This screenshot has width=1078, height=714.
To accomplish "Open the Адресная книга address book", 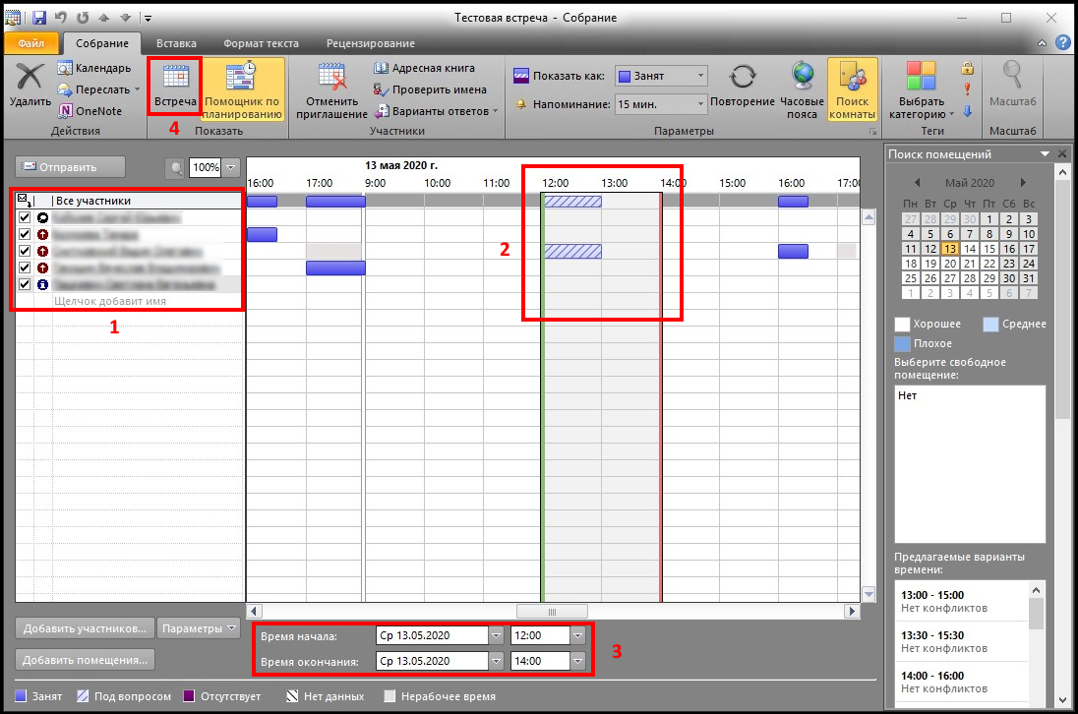I will (425, 69).
